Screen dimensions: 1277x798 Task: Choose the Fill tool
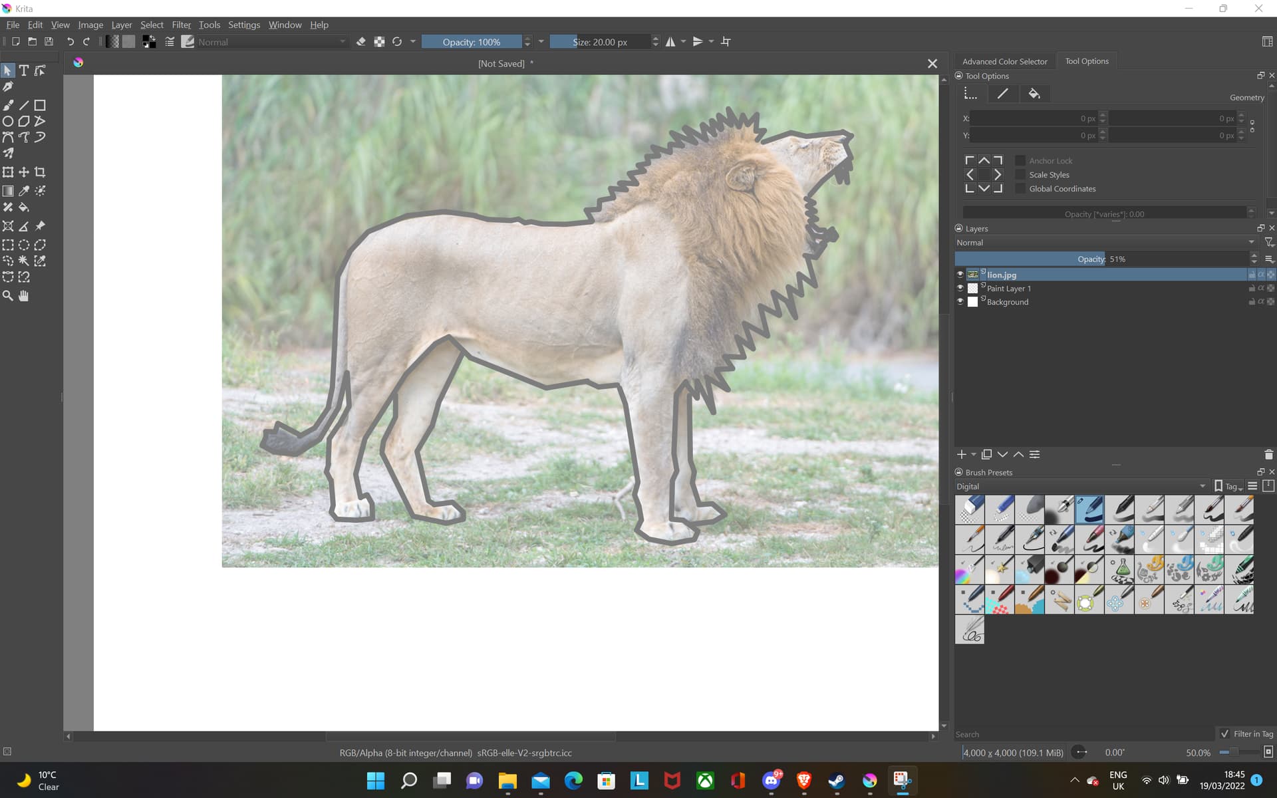coord(24,207)
